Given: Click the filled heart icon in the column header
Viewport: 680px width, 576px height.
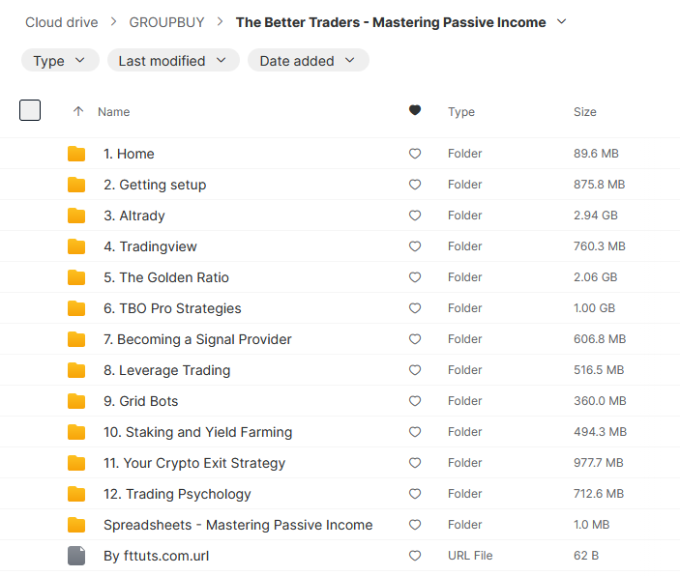Looking at the screenshot, I should 415,111.
